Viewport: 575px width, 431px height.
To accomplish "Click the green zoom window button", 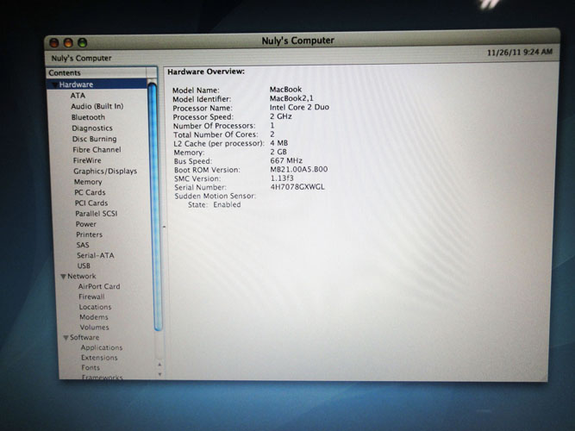I will tap(83, 41).
